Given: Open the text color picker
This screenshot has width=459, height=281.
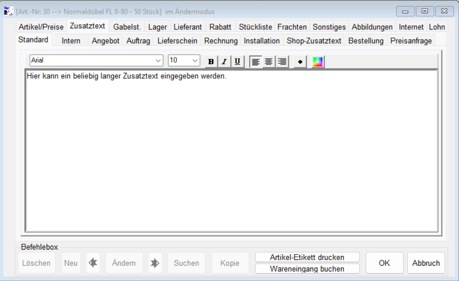Looking at the screenshot, I should (318, 61).
